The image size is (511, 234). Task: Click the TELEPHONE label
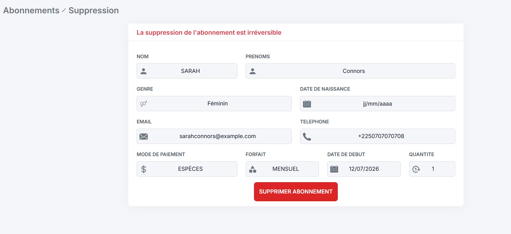(314, 122)
